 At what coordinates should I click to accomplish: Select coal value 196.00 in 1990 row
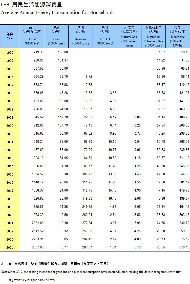(x=62, y=52)
